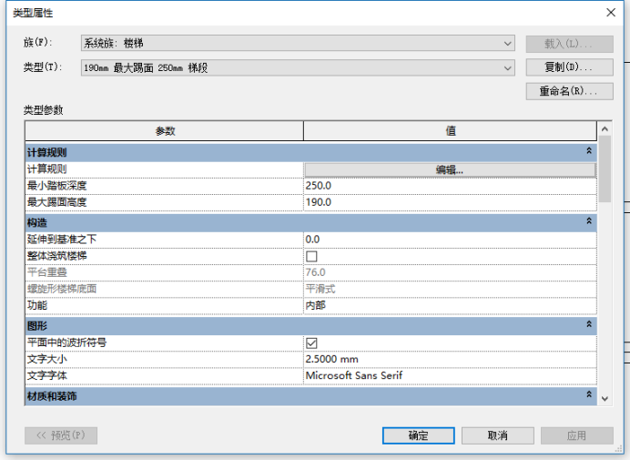Select the 文字大小 row label
630x460 pixels.
pos(46,359)
